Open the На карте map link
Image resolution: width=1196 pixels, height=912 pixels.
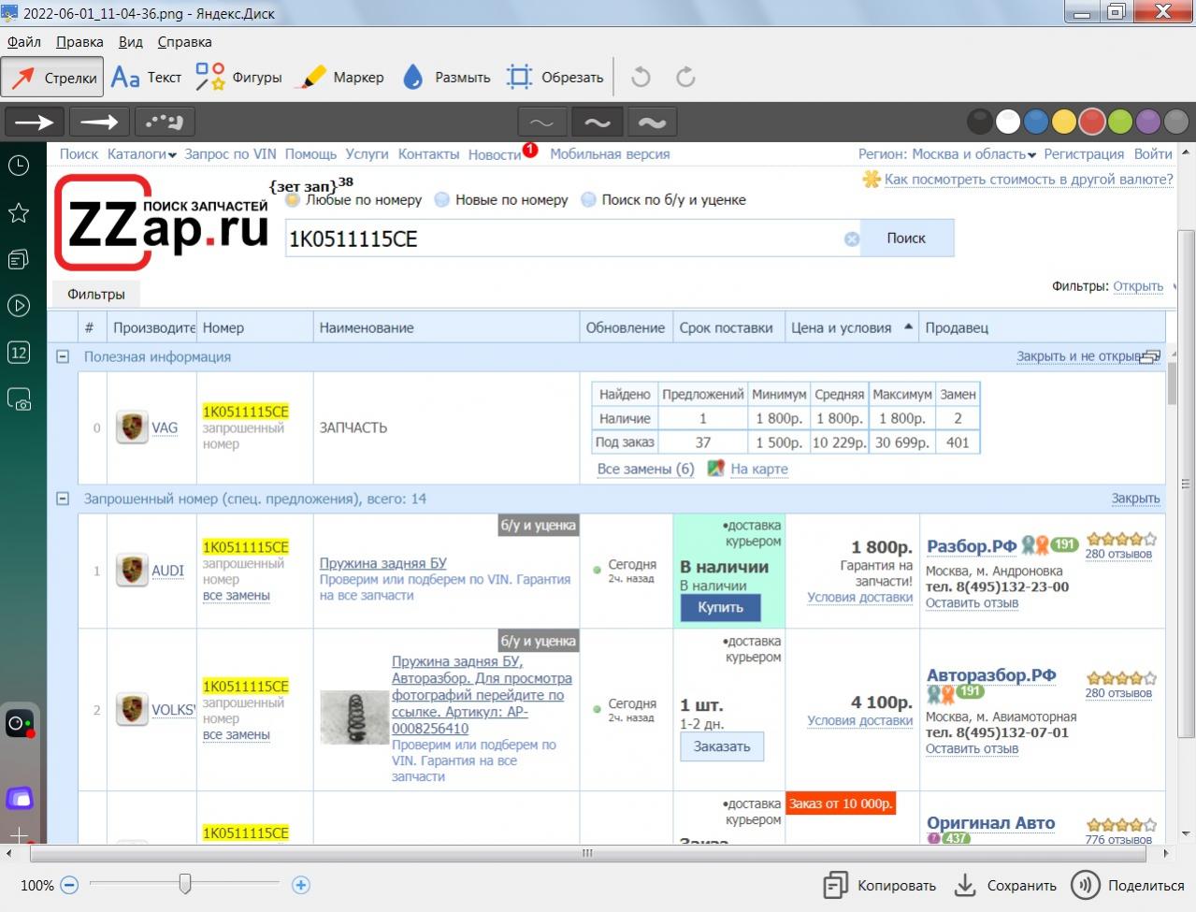[x=758, y=469]
